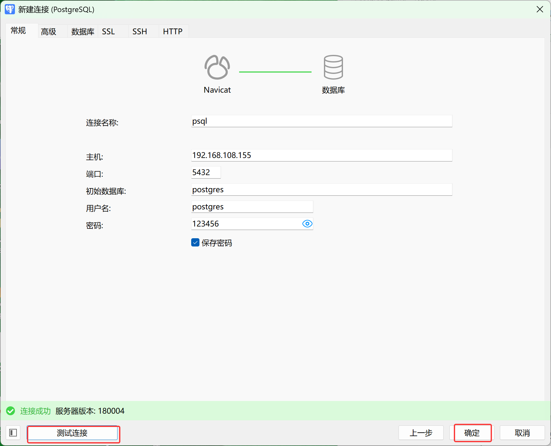The height and width of the screenshot is (446, 551).
Task: Click the PostgreSQL elephant title icon
Action: pos(10,9)
